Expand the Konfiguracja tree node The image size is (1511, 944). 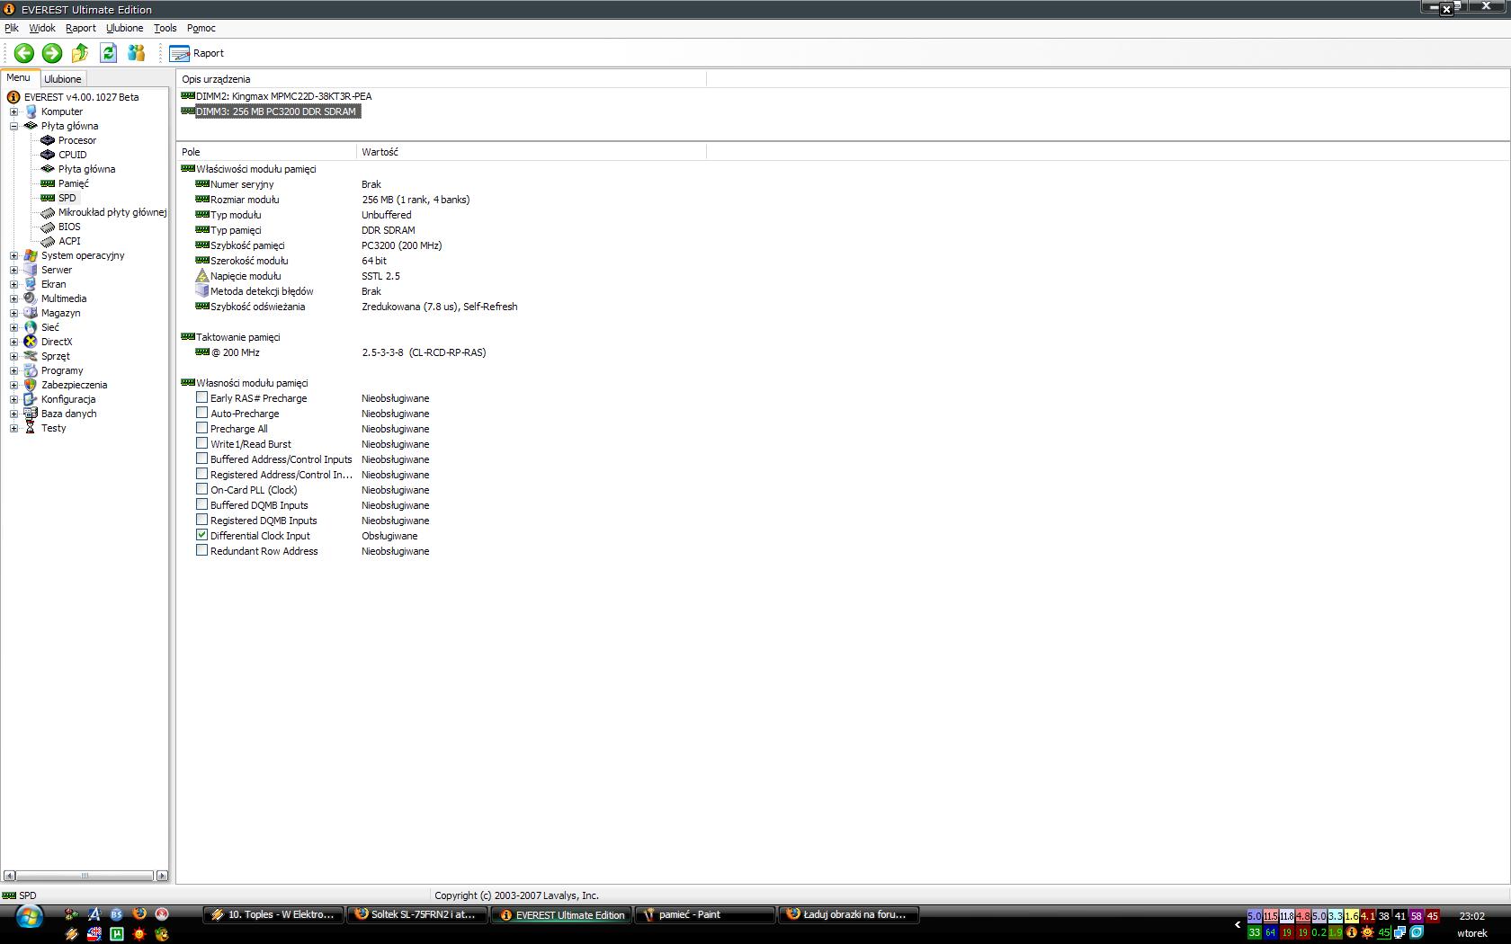pyautogui.click(x=14, y=399)
